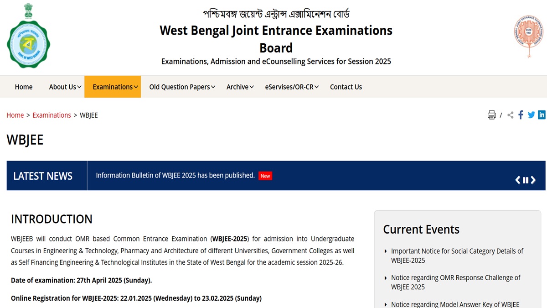
Task: Expand the About Us dropdown
Action: [65, 87]
